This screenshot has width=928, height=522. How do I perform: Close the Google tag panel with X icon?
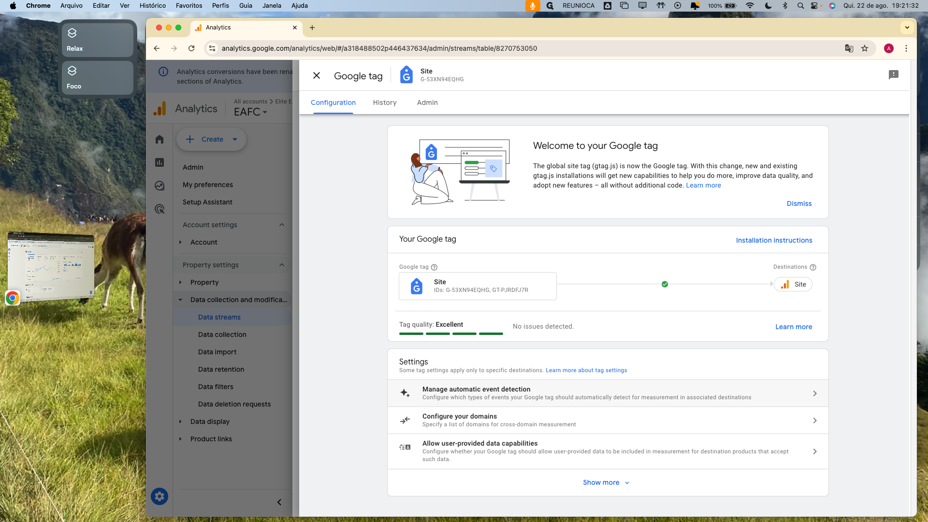coord(317,75)
